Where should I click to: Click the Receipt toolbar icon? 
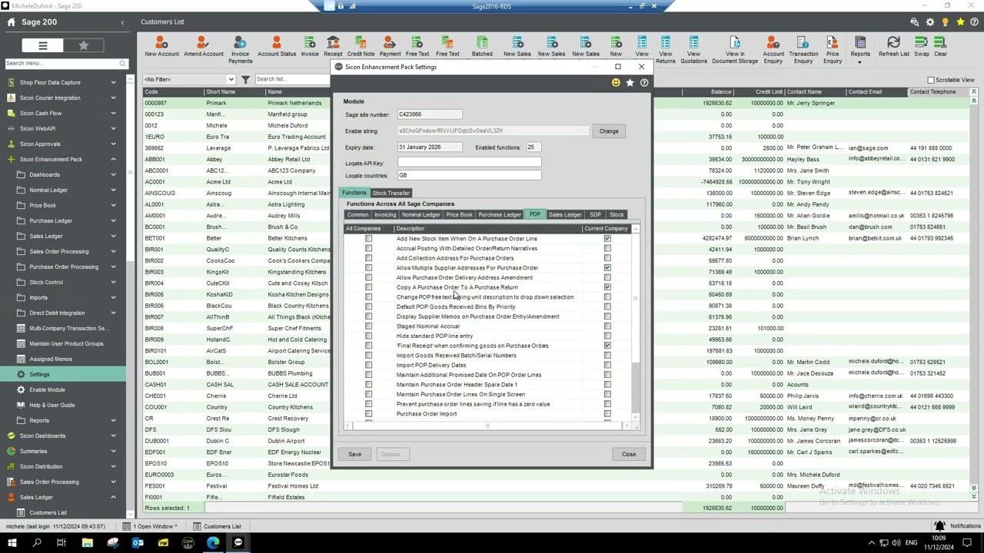tap(333, 47)
